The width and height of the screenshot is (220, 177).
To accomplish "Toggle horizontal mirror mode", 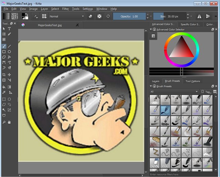I will (x=199, y=16).
